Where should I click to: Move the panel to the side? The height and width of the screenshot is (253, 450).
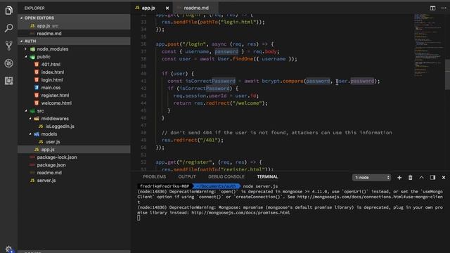pos(432,178)
